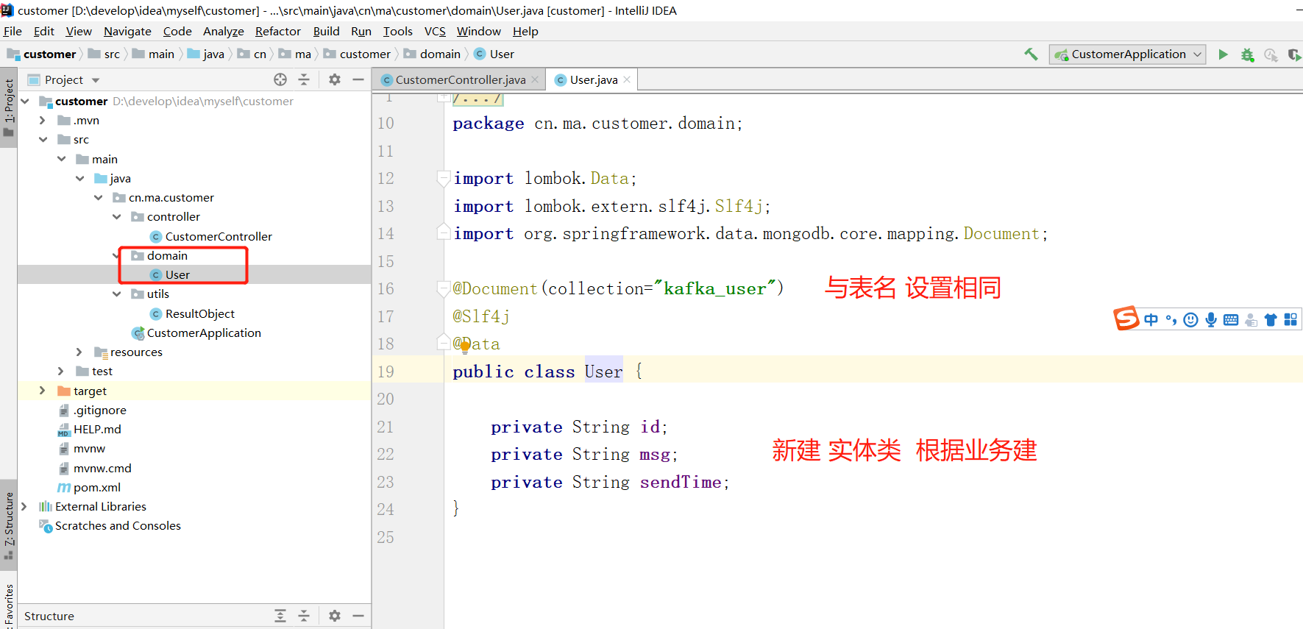The width and height of the screenshot is (1303, 629).
Task: Fold the import block at line 12
Action: [443, 177]
